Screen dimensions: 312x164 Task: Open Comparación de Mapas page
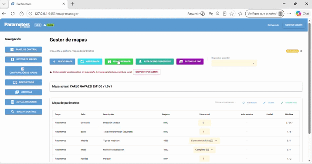24,71
